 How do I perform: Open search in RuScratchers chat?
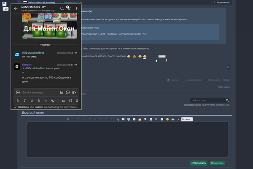click(x=62, y=8)
